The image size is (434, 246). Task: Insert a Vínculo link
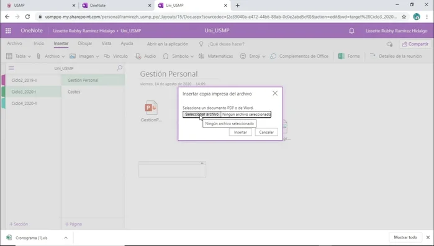[115, 56]
